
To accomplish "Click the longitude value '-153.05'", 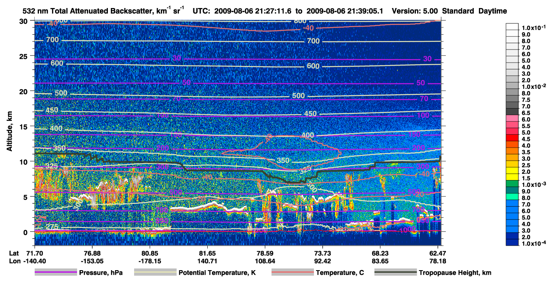I will coord(92,261).
